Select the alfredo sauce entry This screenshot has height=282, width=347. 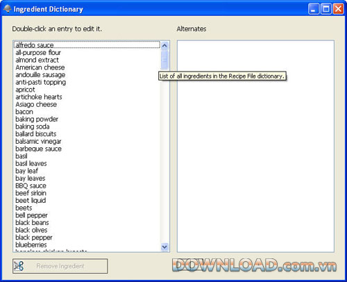point(87,45)
